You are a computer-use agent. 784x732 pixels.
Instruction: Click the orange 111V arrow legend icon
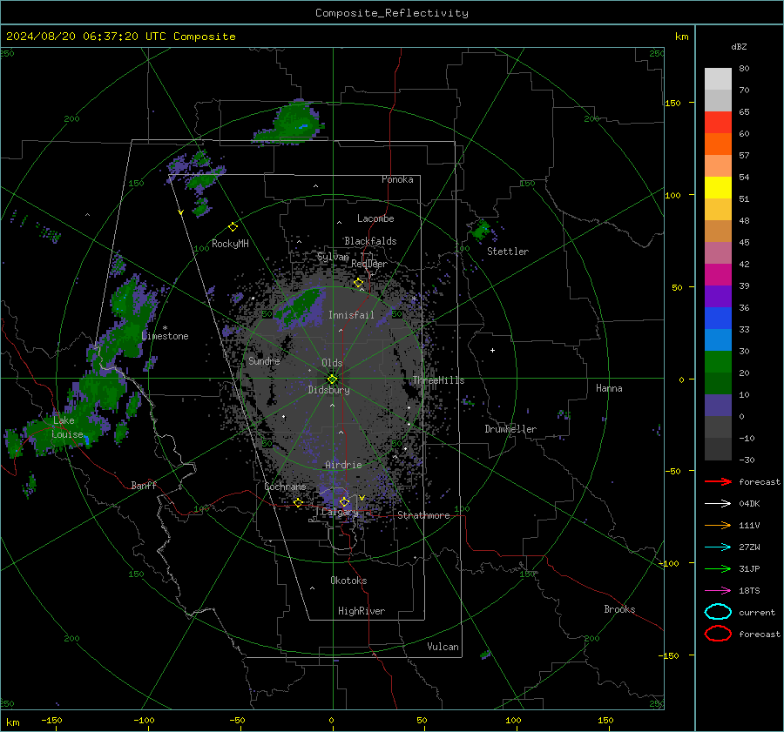[718, 525]
